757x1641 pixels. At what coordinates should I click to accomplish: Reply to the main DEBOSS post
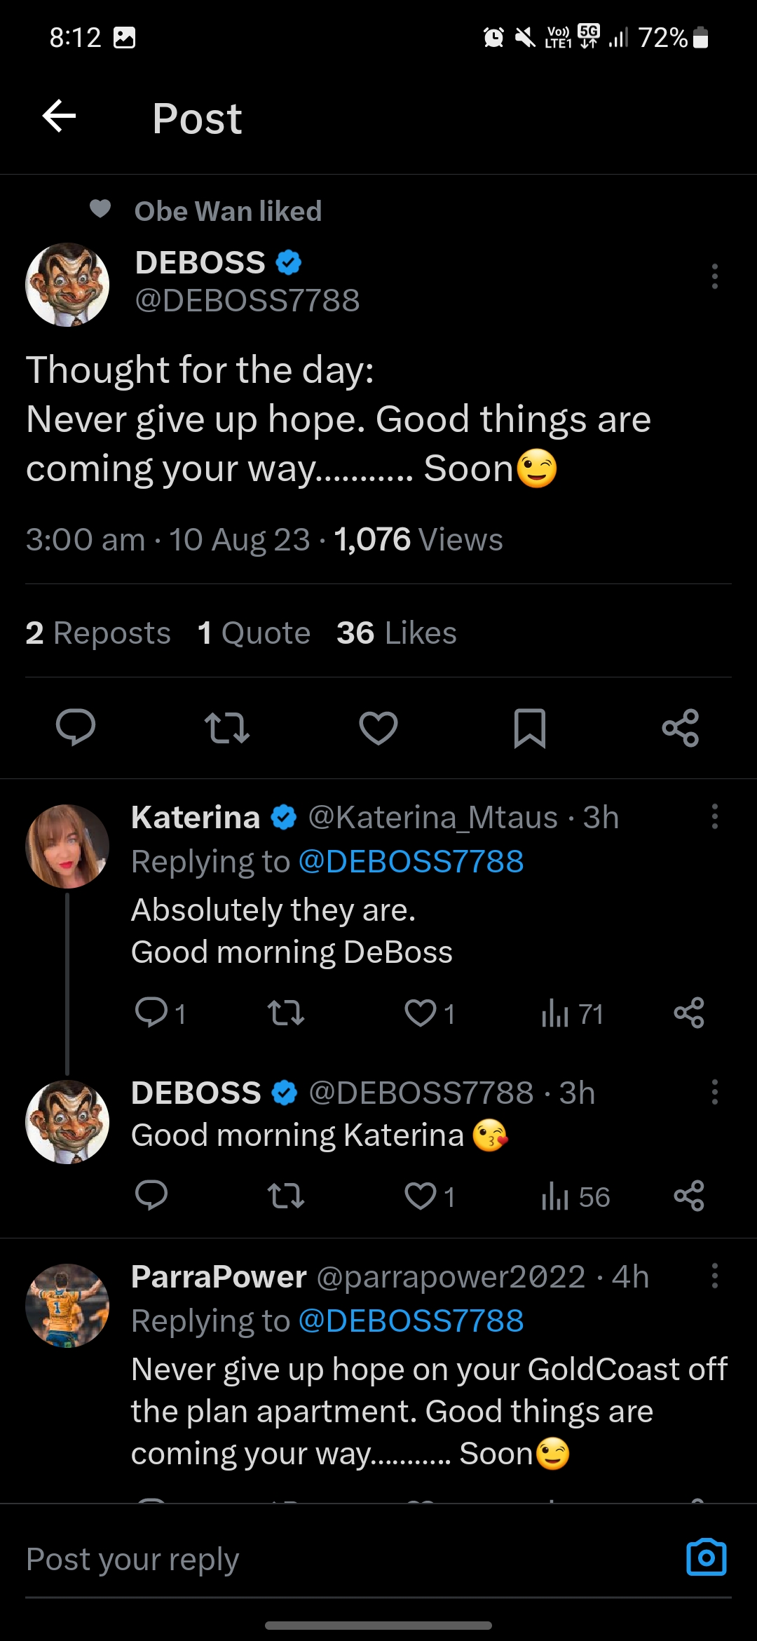[76, 727]
